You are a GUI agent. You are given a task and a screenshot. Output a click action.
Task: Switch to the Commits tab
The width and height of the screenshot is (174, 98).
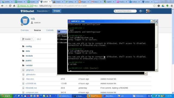point(50,30)
